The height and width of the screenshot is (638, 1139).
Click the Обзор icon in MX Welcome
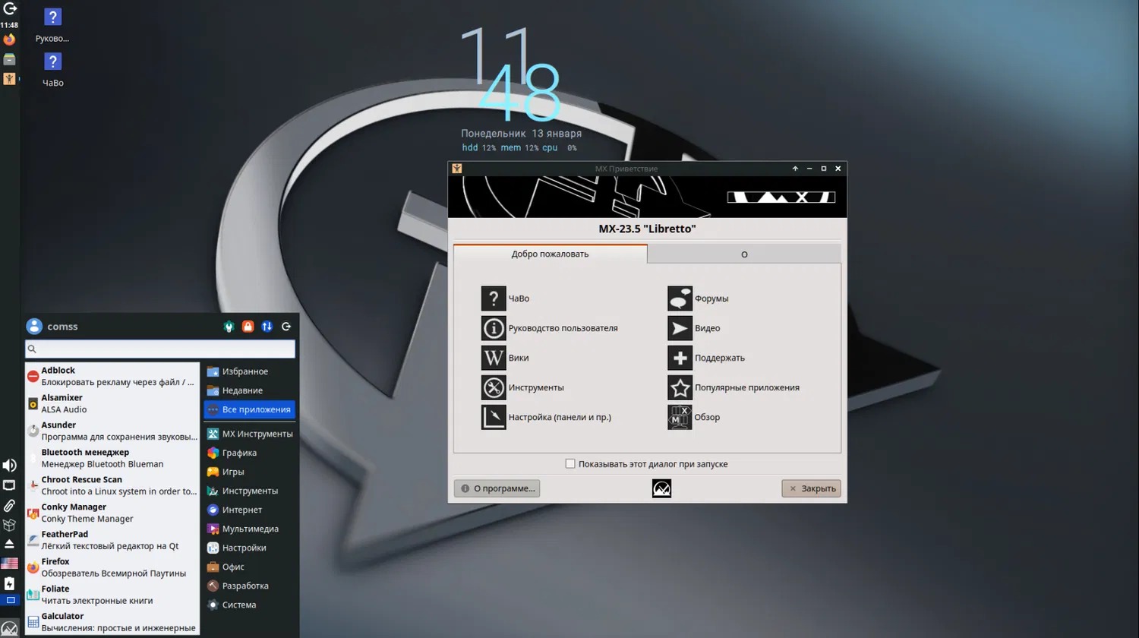680,417
